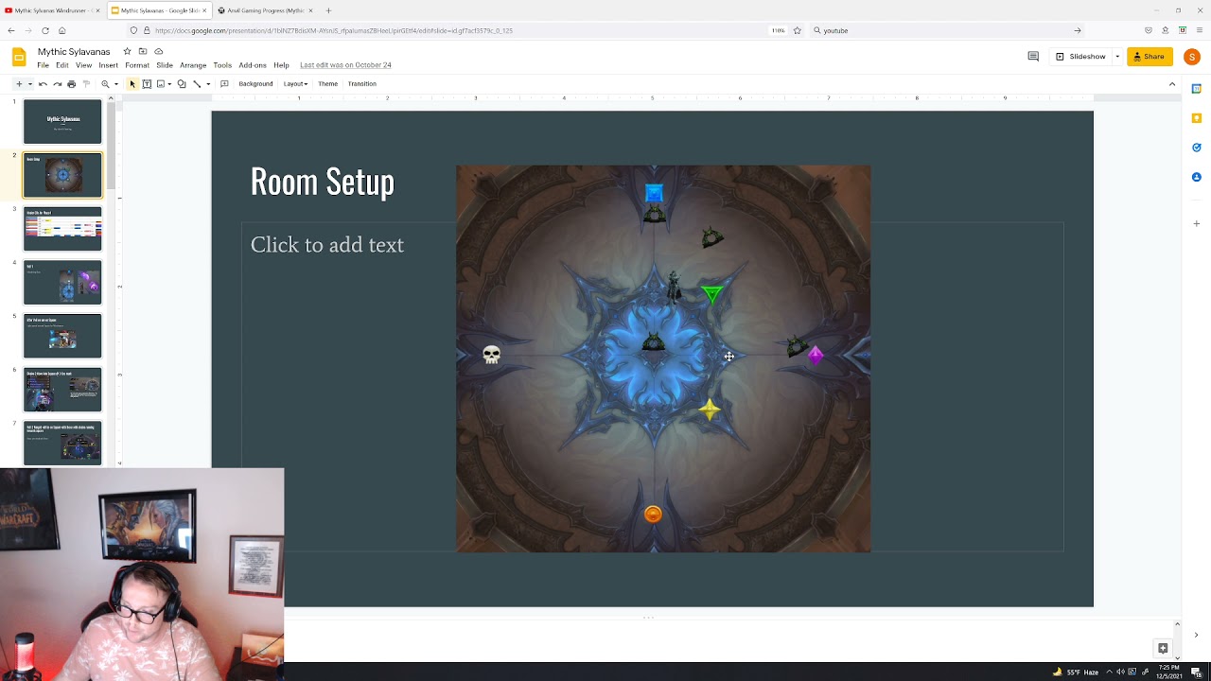The image size is (1211, 681).
Task: Open the line type dropdown arrow
Action: 208,84
